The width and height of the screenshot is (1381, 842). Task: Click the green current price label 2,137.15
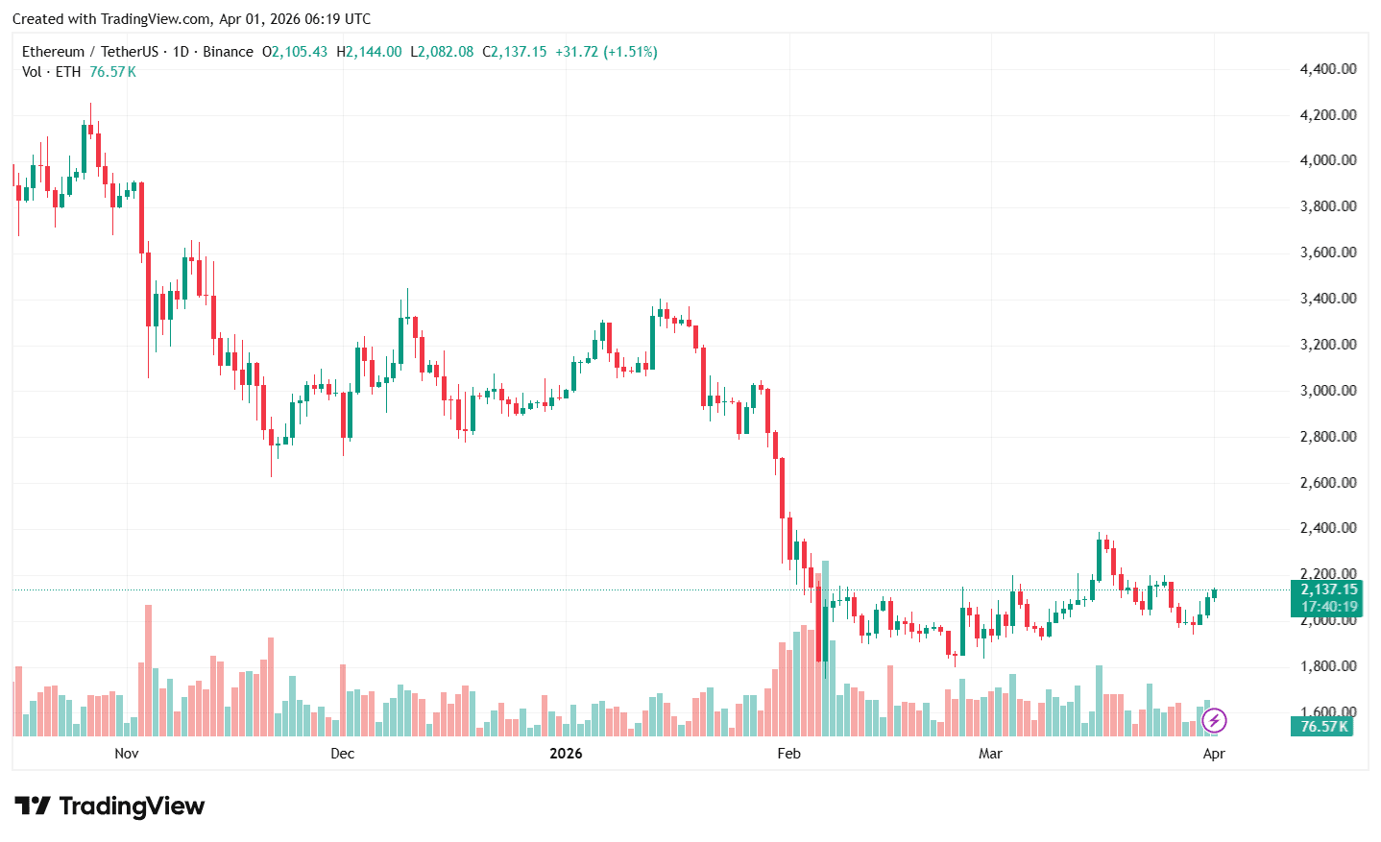tap(1329, 589)
